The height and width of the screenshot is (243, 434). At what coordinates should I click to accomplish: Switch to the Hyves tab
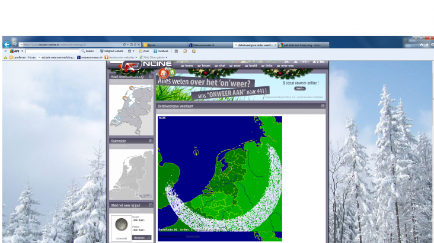click(164, 45)
